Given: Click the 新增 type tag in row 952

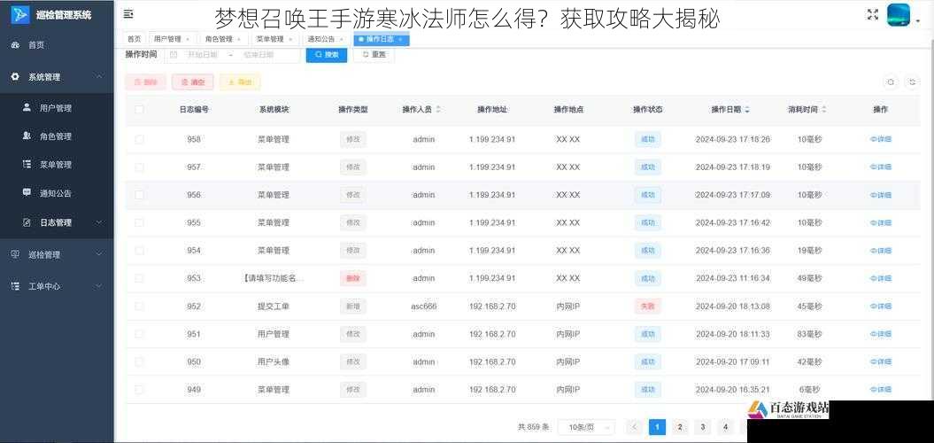Looking at the screenshot, I should pos(352,307).
